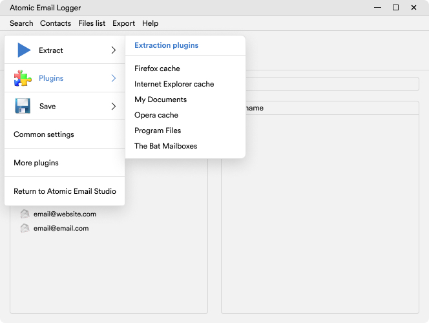Viewport: 429px width, 323px height.
Task: Open the Export menu
Action: pos(123,23)
